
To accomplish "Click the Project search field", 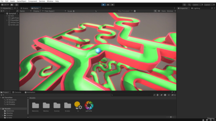I will coord(132,95).
